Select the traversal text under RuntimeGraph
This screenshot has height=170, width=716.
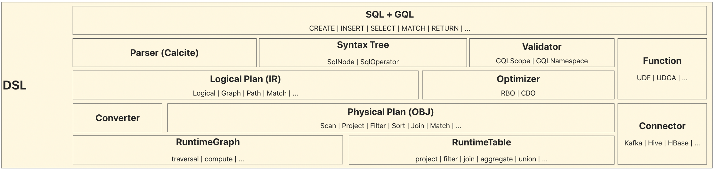[185, 159]
